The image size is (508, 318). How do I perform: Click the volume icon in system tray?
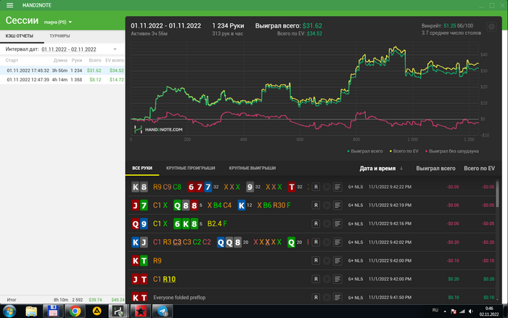point(471,311)
